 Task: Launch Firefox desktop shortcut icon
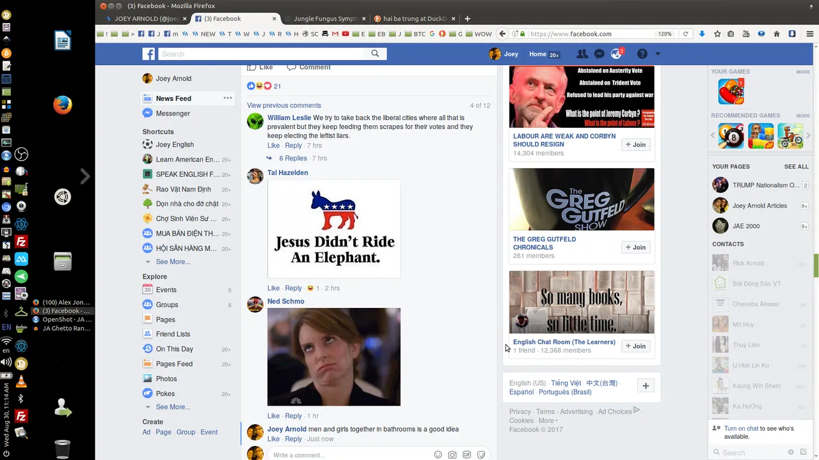(62, 105)
